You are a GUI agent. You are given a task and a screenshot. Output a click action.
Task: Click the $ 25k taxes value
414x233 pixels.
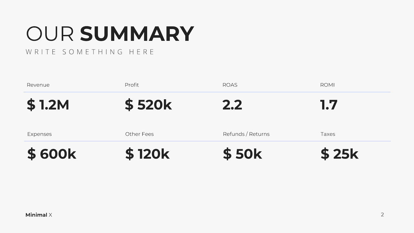pyautogui.click(x=340, y=154)
